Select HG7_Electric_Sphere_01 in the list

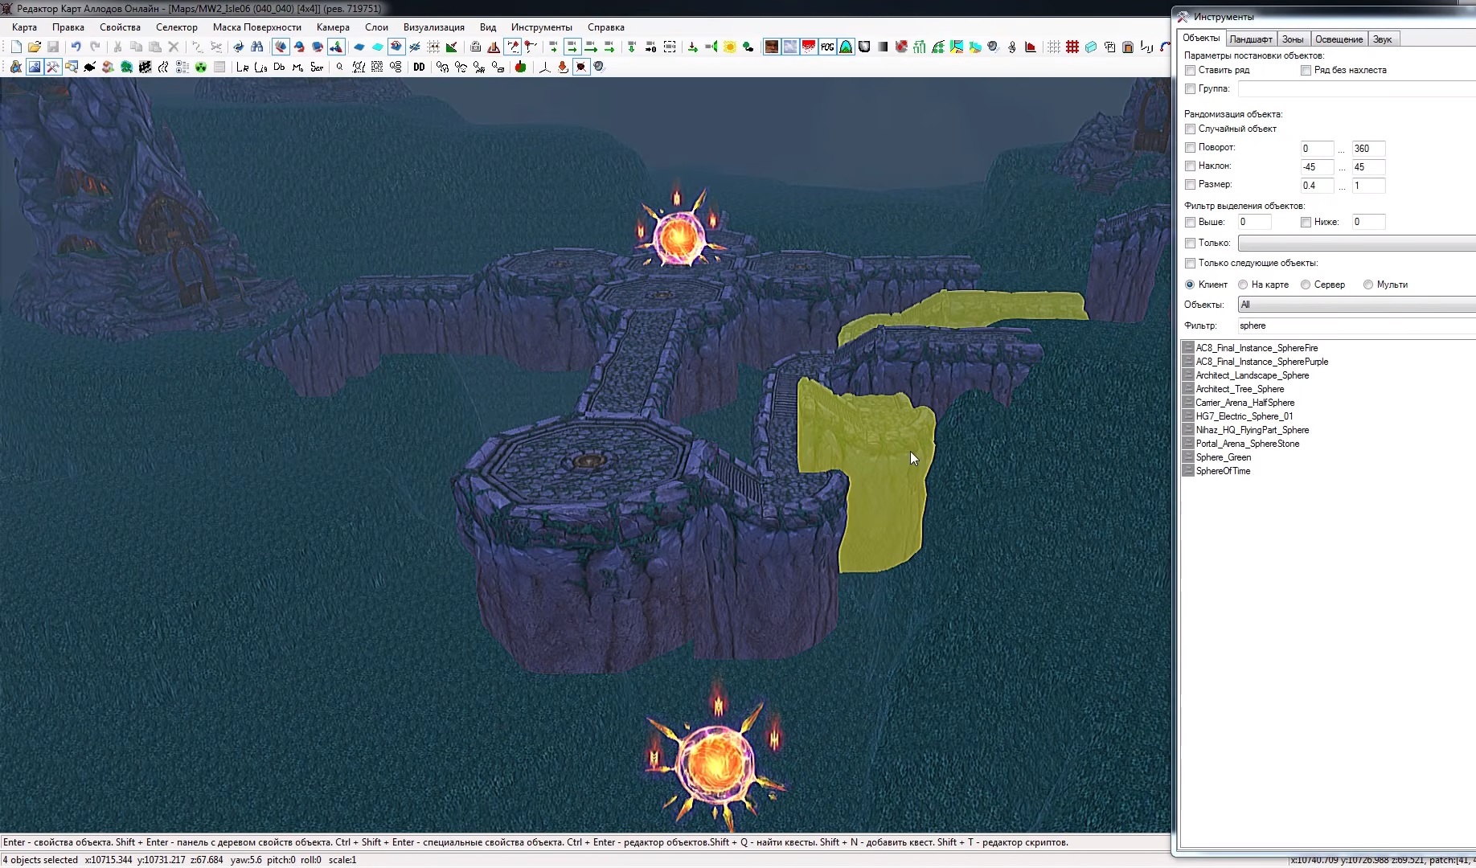point(1244,416)
